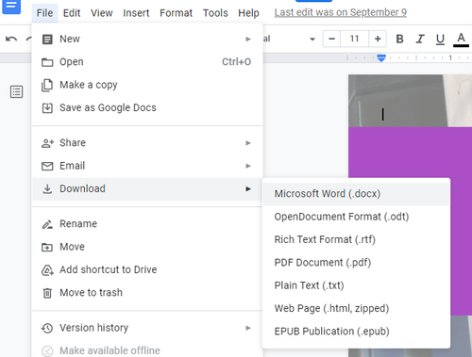The height and width of the screenshot is (357, 472).
Task: Toggle underline formatting
Action: (x=440, y=40)
